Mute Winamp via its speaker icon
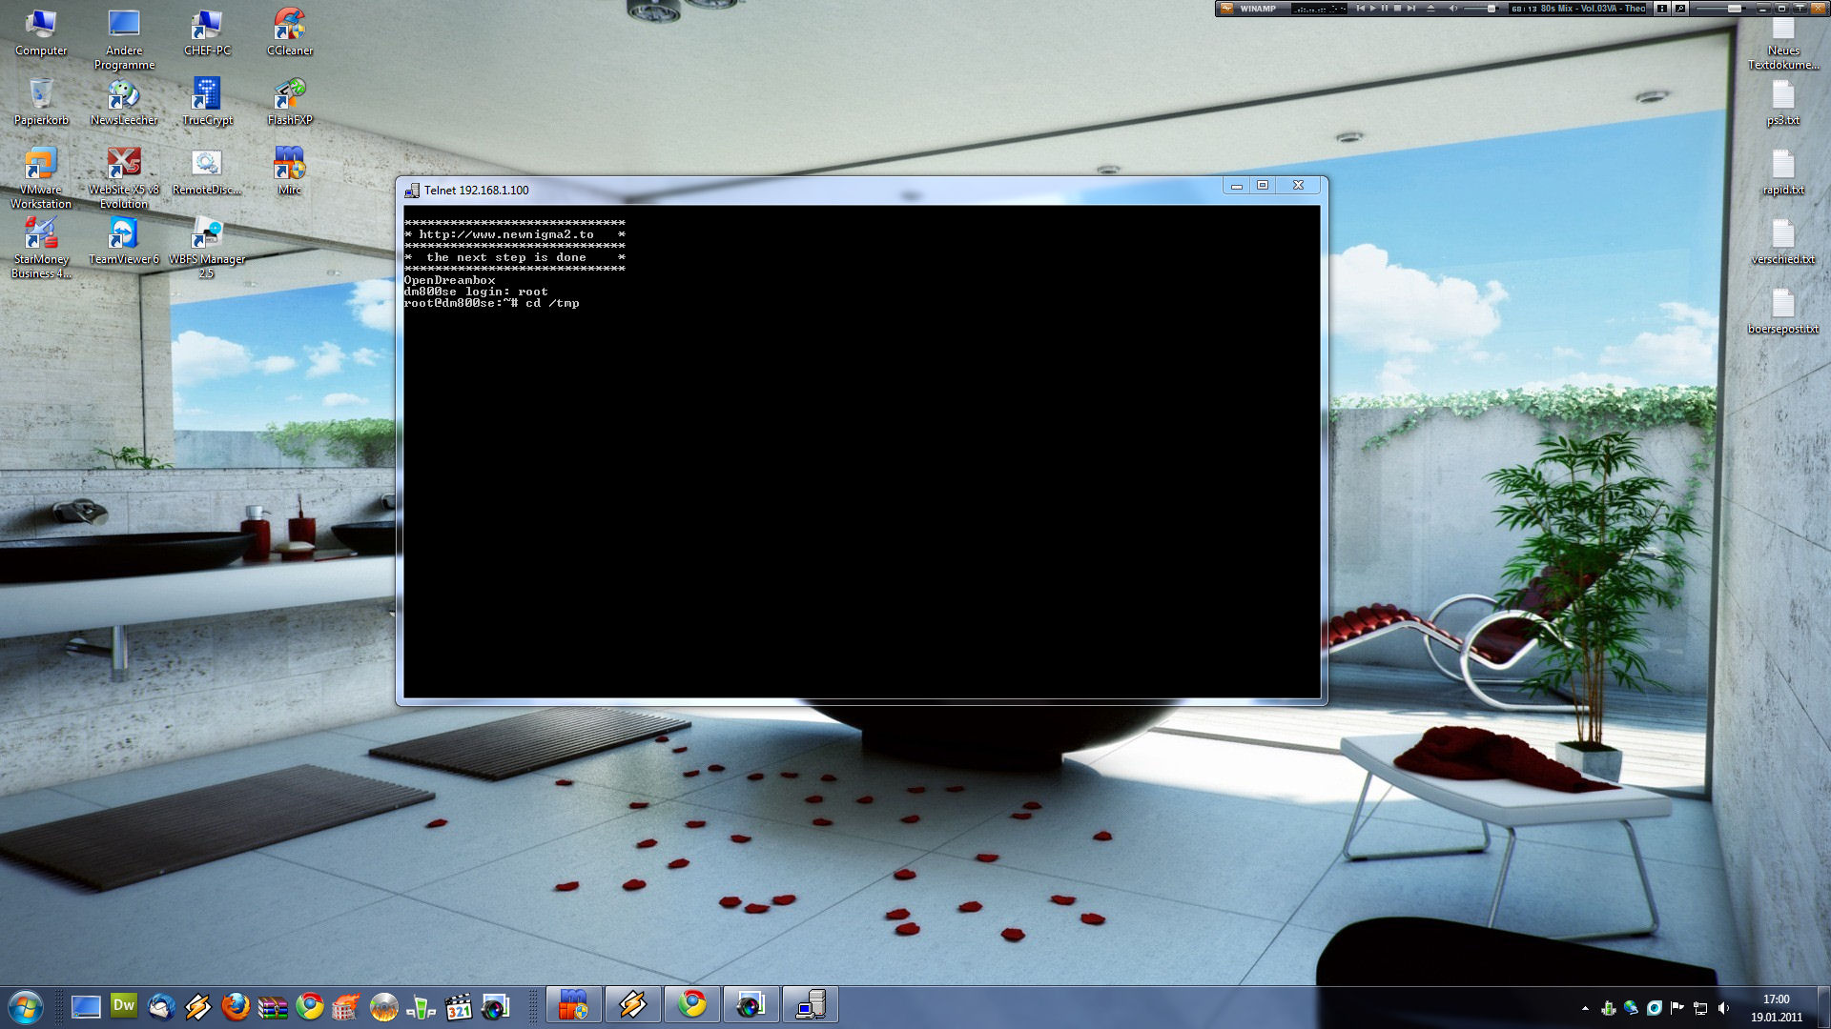The height and width of the screenshot is (1029, 1831). [x=1453, y=9]
